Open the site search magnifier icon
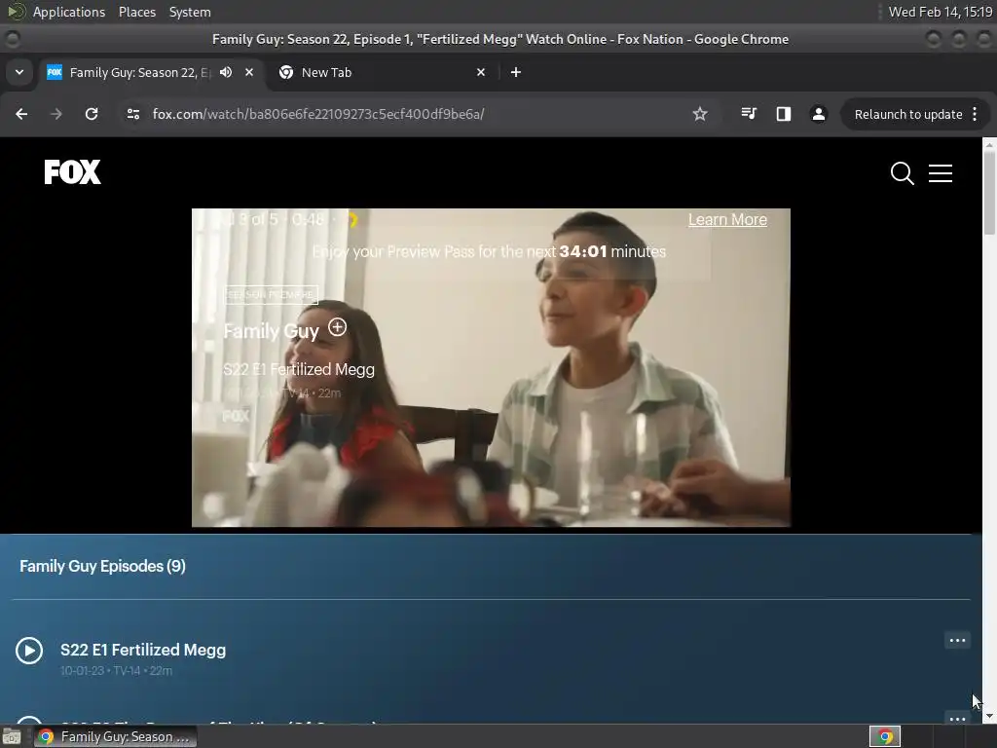 coord(902,173)
